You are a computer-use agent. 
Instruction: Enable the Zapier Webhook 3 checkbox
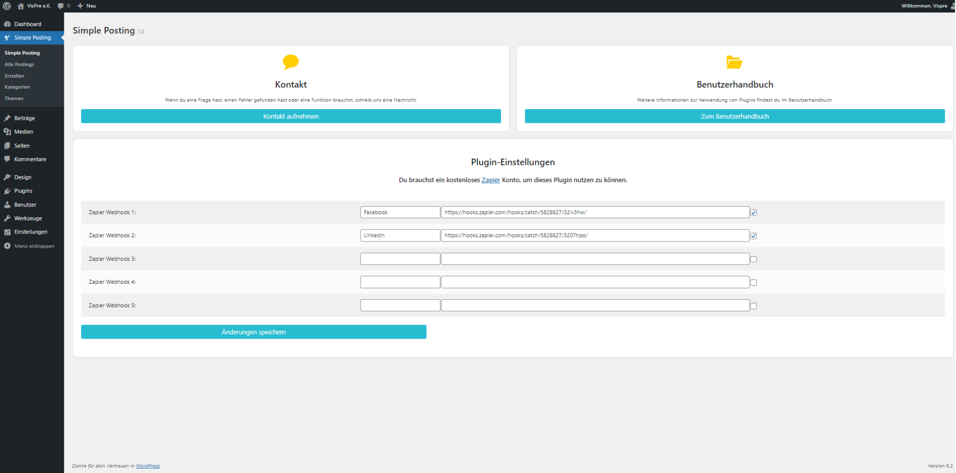click(754, 259)
